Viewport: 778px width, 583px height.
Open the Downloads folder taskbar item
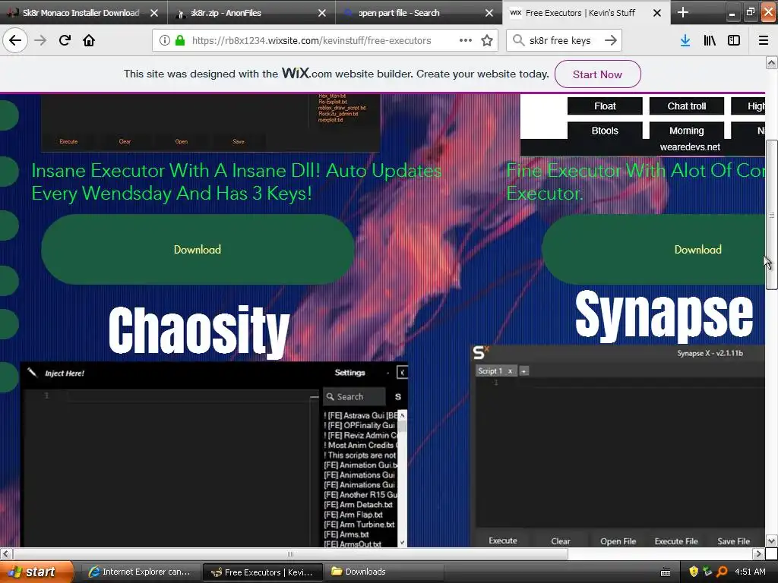[x=384, y=572]
